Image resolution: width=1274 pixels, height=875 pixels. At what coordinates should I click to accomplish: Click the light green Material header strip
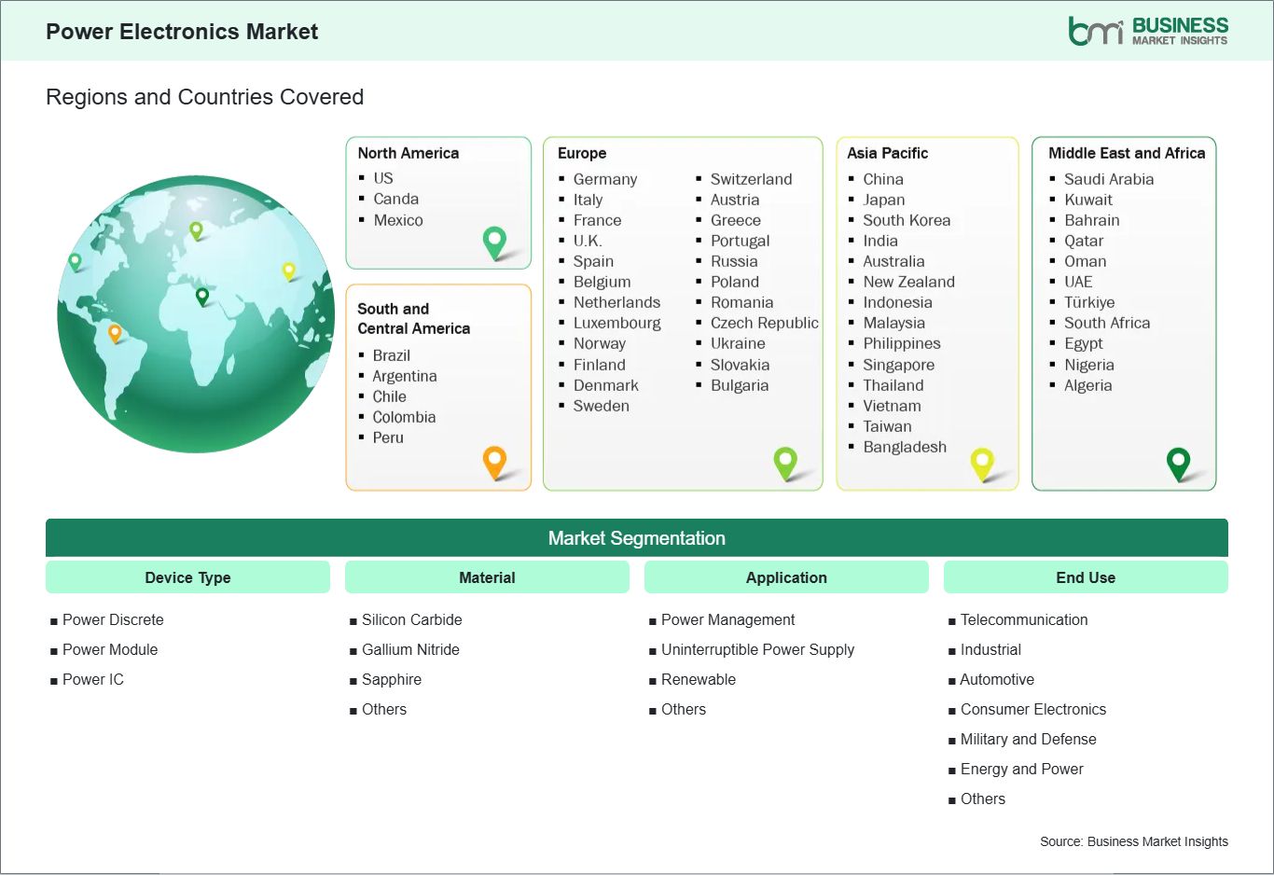(487, 577)
